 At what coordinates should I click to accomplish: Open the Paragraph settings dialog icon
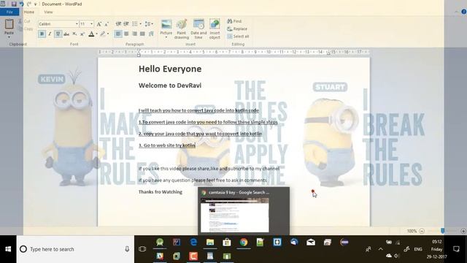point(151,34)
